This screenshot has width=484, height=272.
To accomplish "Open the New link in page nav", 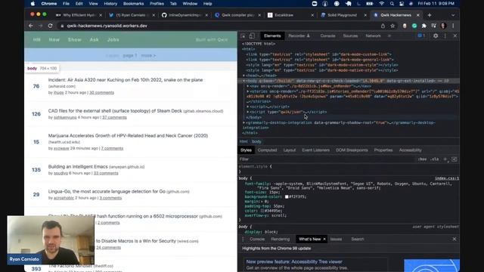I will [x=54, y=40].
